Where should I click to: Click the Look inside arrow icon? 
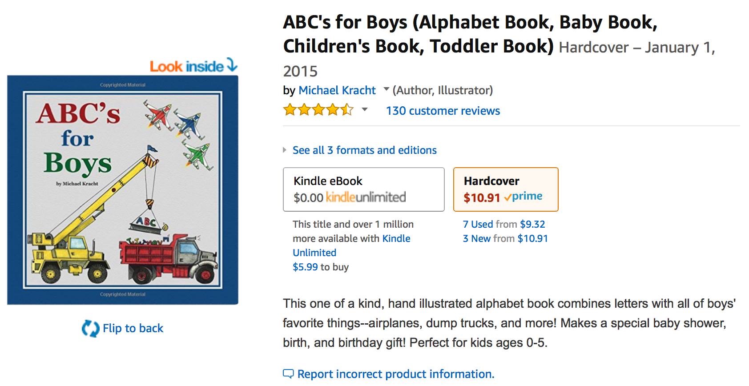pyautogui.click(x=232, y=65)
